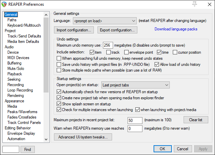
Task: Open the Download language packs link
Action: tap(176, 29)
